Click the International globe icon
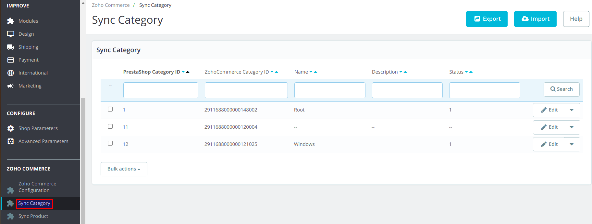 [11, 73]
